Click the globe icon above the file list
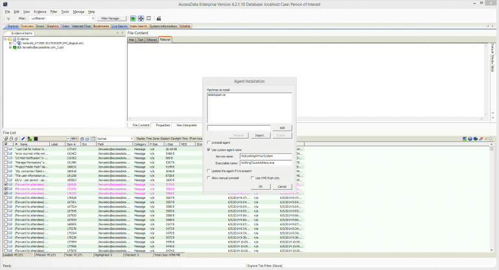This screenshot has width=499, height=270. point(470,138)
